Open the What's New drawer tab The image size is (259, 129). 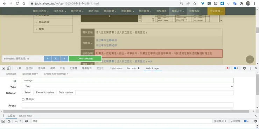click(25, 116)
